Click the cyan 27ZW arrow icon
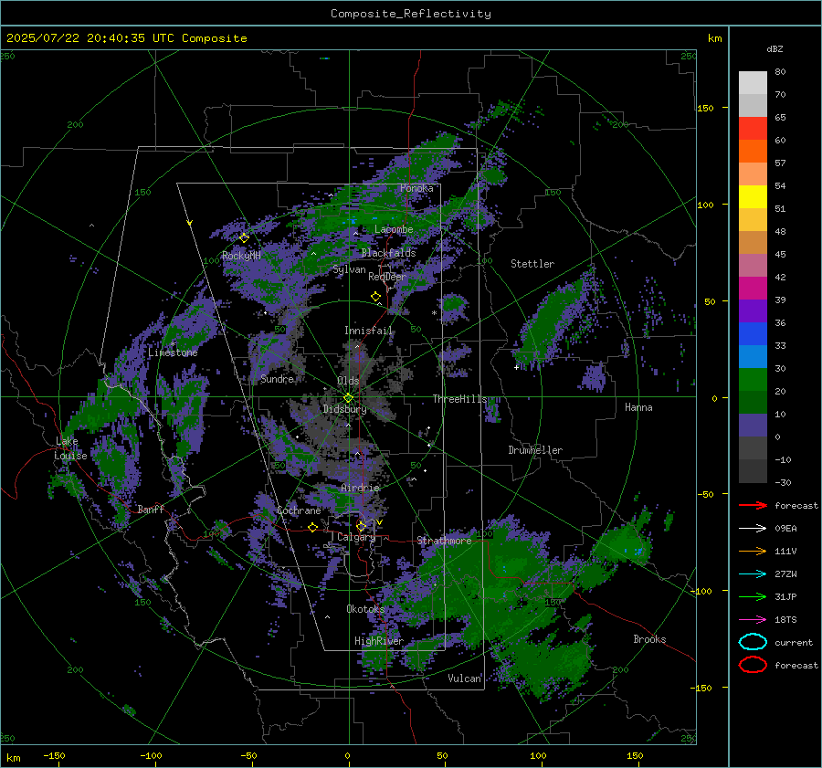The image size is (822, 768). tap(753, 574)
